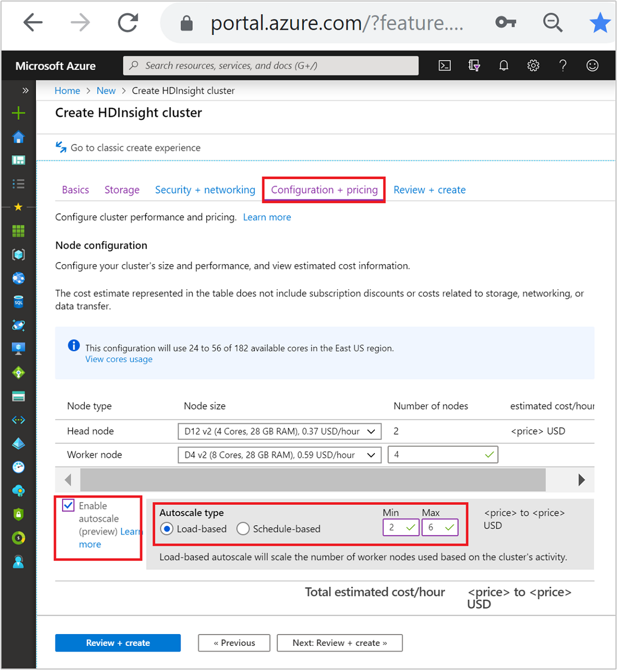This screenshot has height=670, width=617.
Task: Click the autoscale Max nodes field
Action: coord(440,528)
